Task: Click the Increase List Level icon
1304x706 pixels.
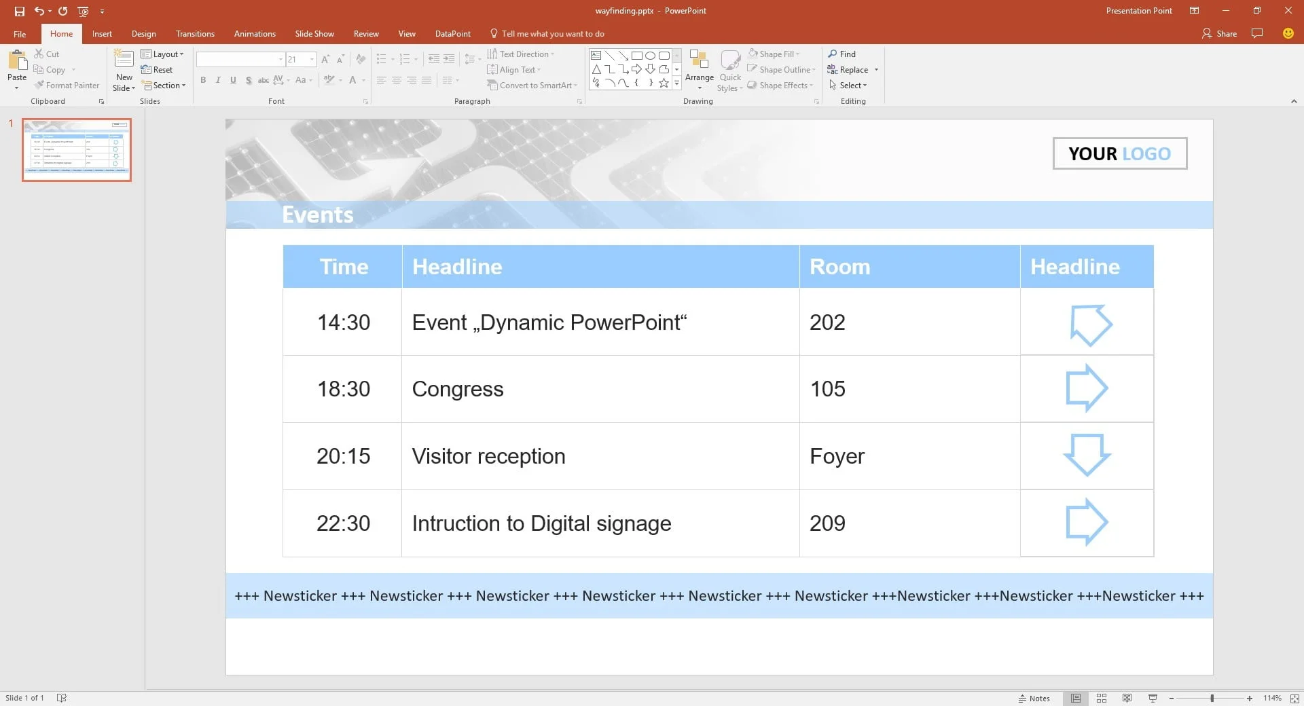Action: [449, 60]
